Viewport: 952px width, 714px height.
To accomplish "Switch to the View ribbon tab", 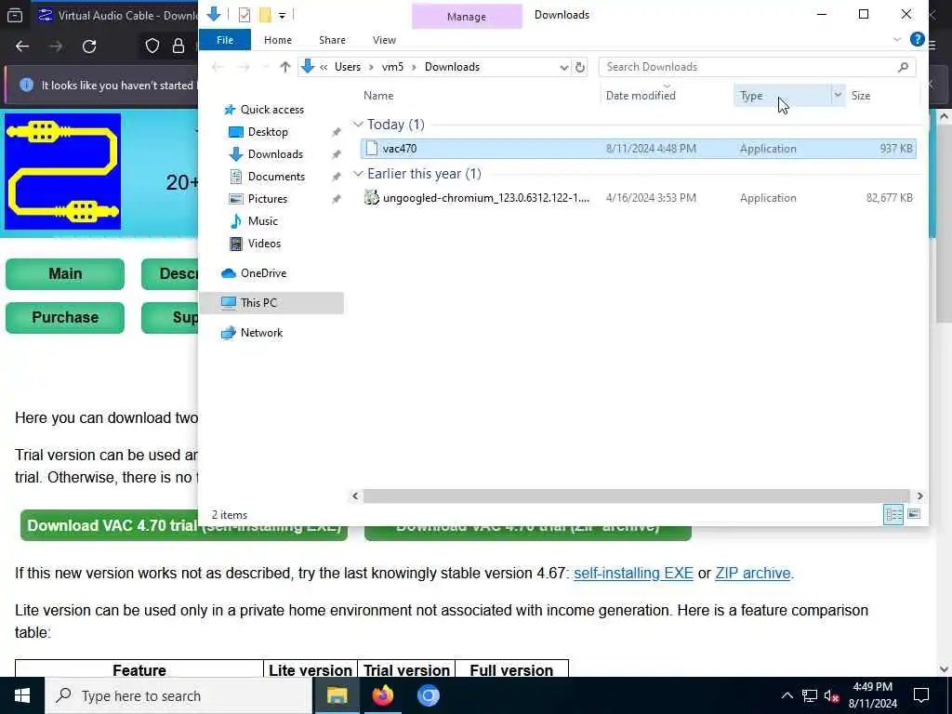I will (384, 40).
